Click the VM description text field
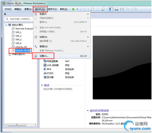The image size is (152, 133). click(x=58, y=89)
